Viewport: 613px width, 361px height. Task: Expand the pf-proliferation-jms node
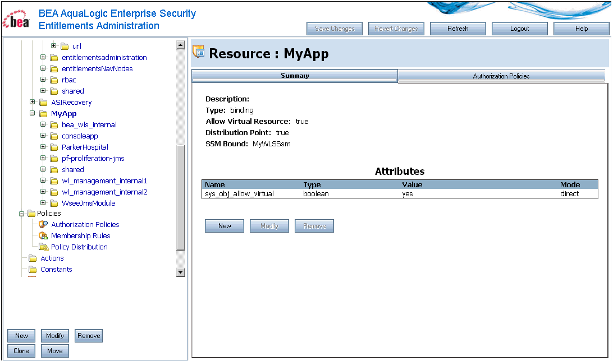coord(43,158)
